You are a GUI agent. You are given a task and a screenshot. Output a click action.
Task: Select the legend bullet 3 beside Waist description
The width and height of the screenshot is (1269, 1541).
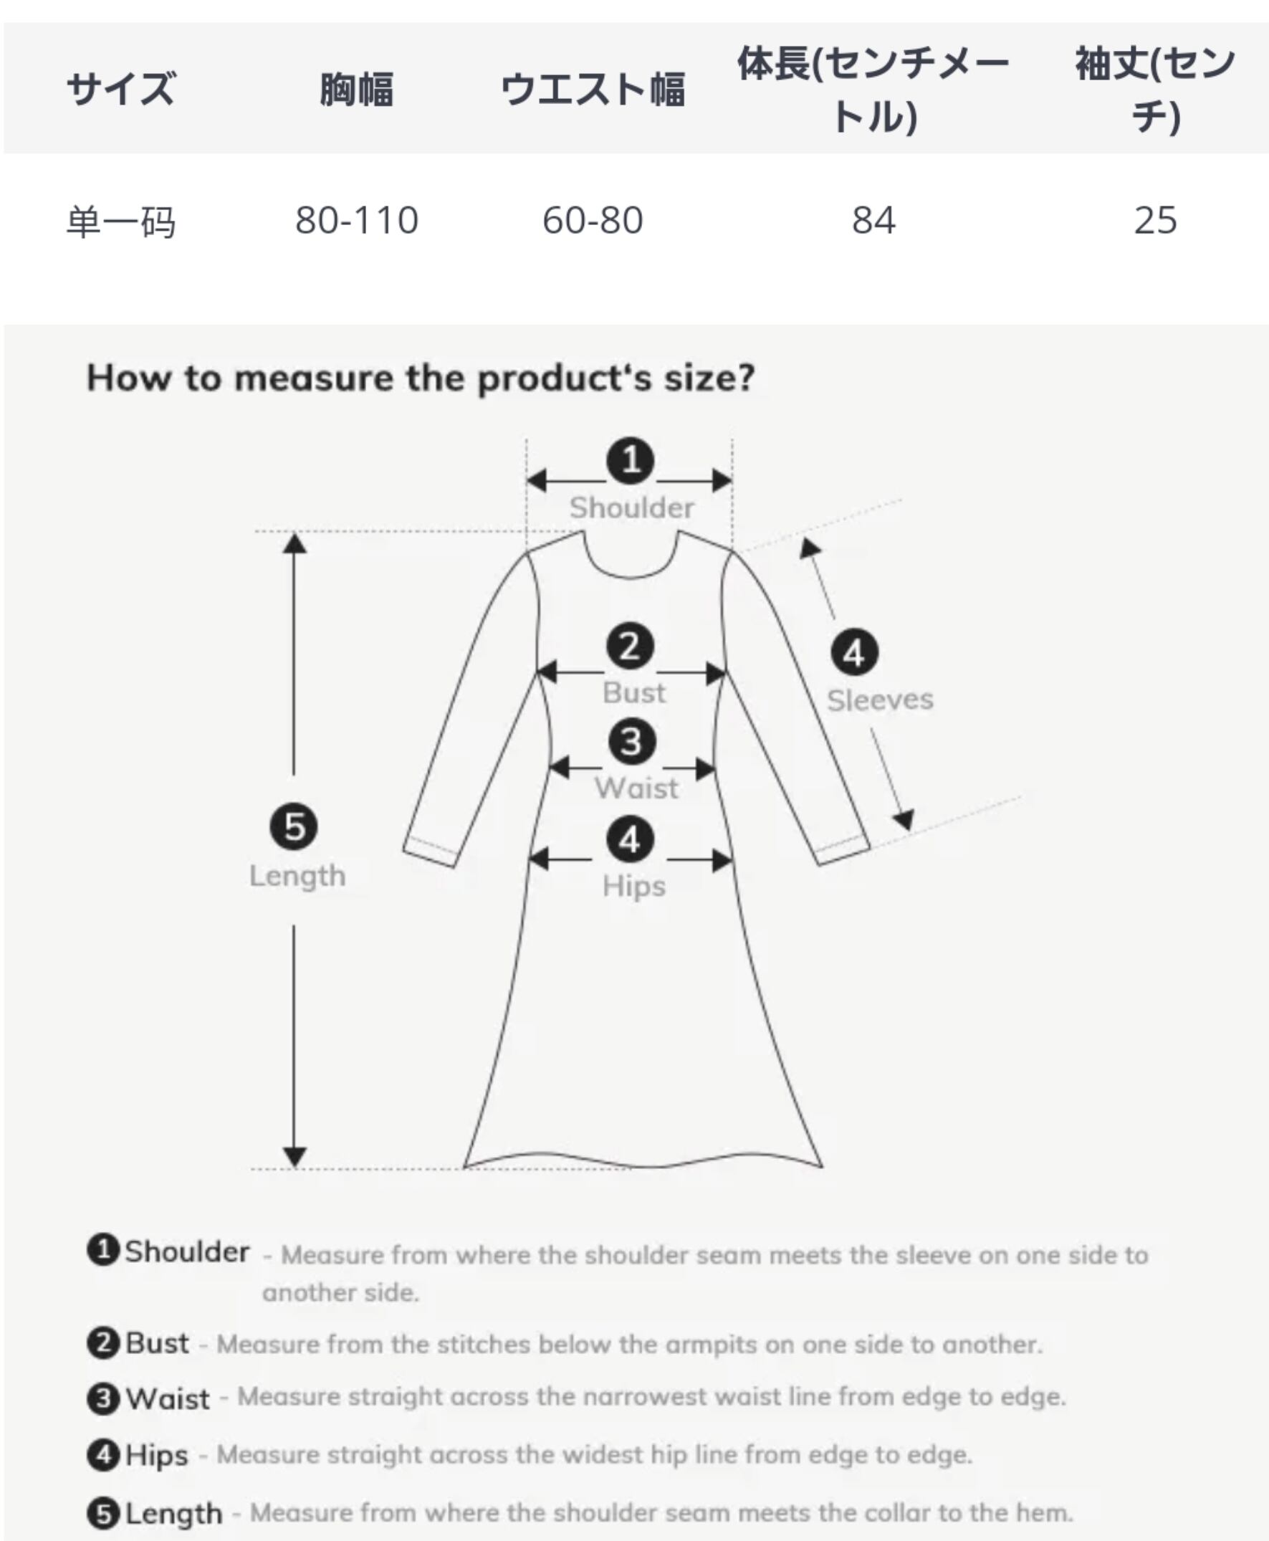103,1398
